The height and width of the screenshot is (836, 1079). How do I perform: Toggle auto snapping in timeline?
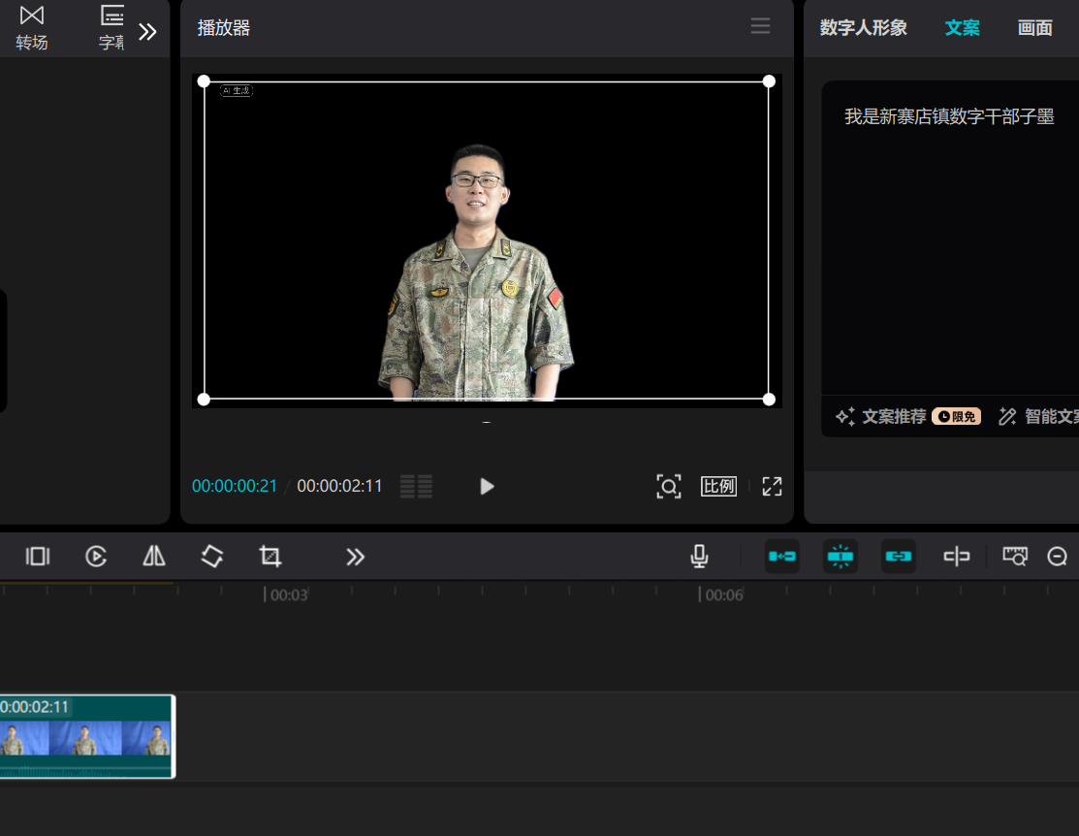coord(840,556)
